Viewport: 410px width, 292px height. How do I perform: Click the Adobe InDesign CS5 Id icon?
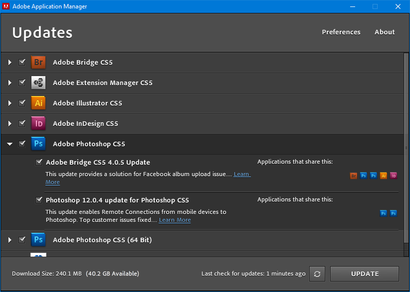pyautogui.click(x=38, y=123)
